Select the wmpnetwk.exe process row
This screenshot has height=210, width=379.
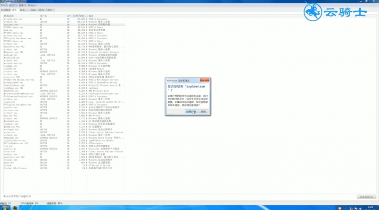click(64, 138)
